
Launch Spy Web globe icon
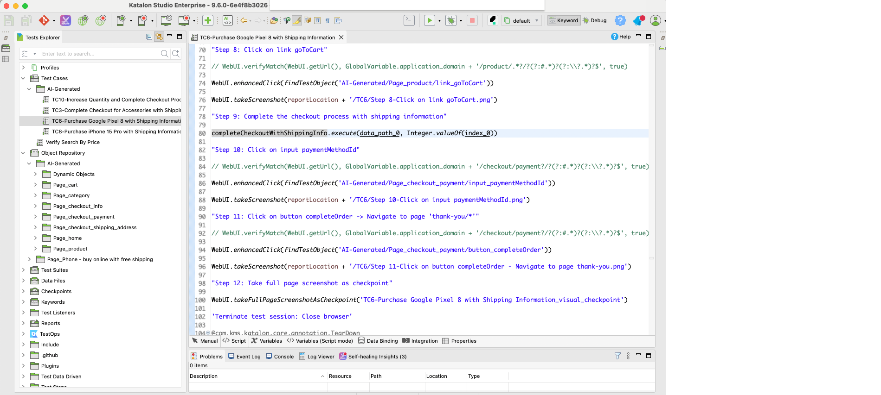pyautogui.click(x=83, y=20)
